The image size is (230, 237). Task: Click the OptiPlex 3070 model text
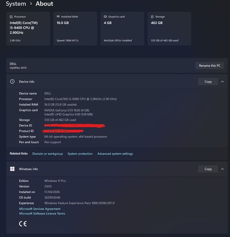point(18,68)
